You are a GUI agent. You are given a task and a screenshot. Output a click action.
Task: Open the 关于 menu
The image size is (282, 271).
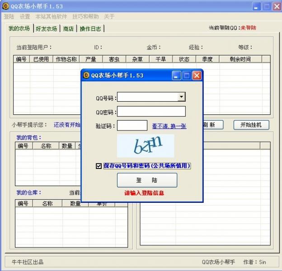[x=109, y=17]
